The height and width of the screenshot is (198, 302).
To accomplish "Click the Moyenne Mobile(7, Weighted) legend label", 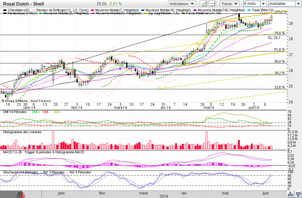I will pyautogui.click(x=117, y=10).
